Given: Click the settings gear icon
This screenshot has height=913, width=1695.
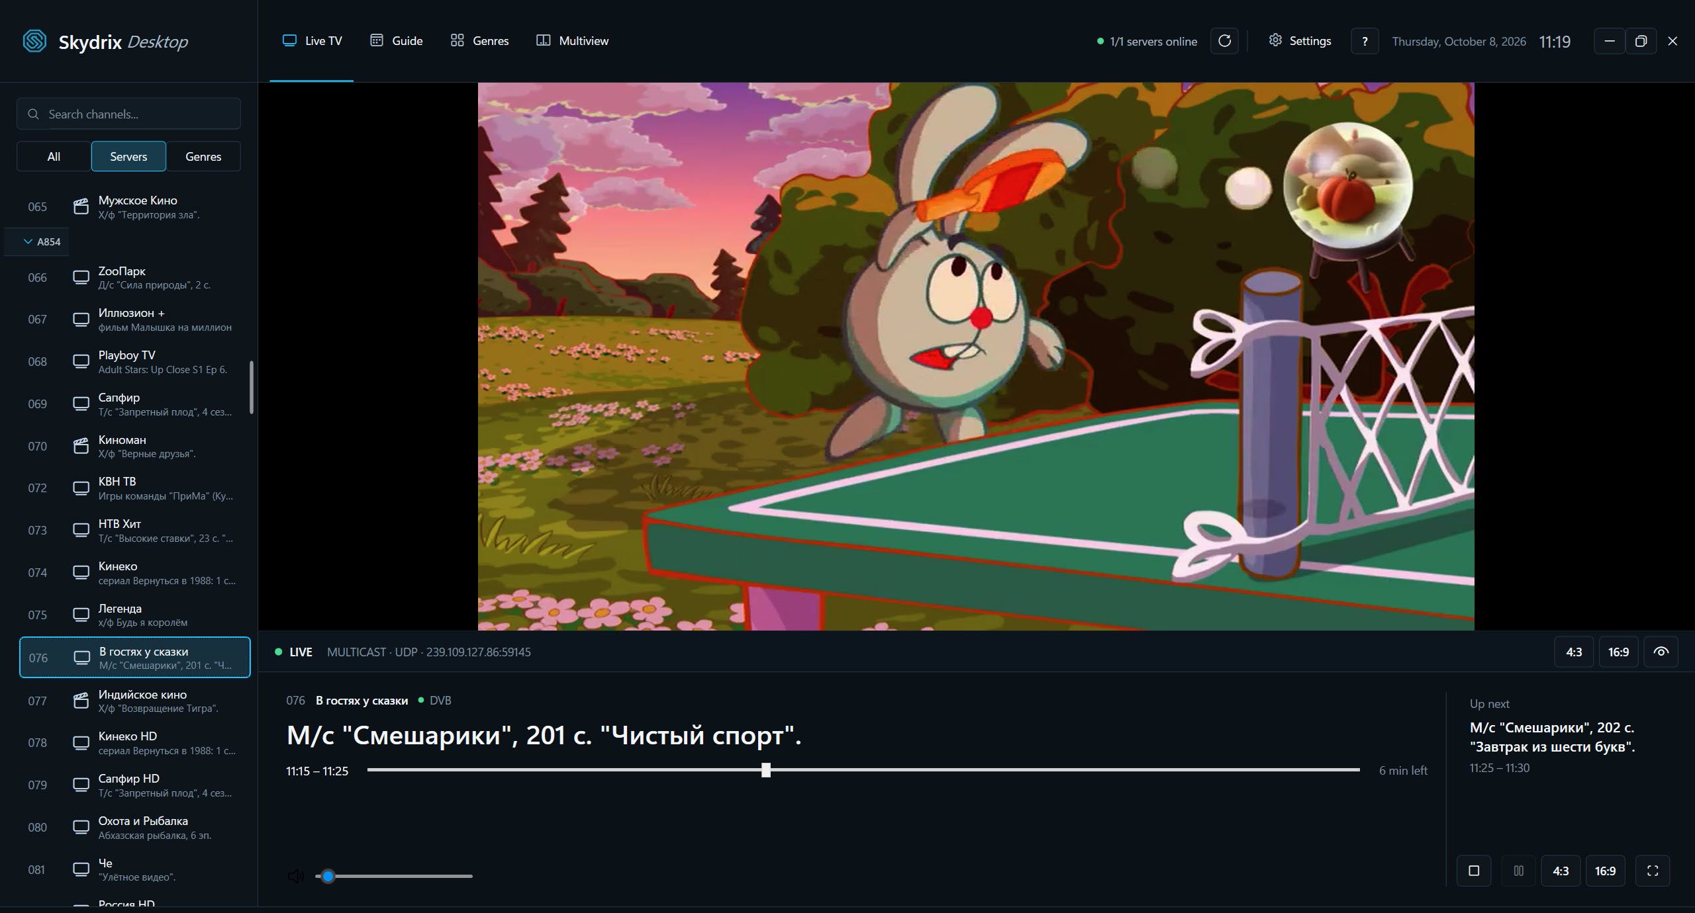Looking at the screenshot, I should pos(1275,40).
